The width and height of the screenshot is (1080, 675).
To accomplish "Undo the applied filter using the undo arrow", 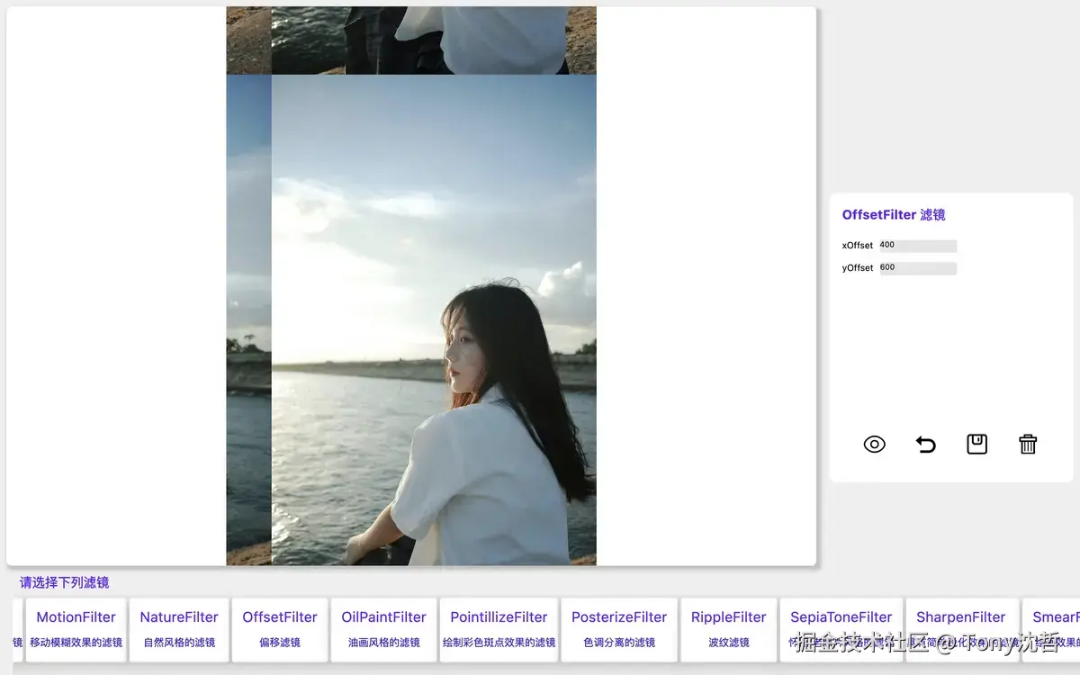I will pyautogui.click(x=925, y=444).
